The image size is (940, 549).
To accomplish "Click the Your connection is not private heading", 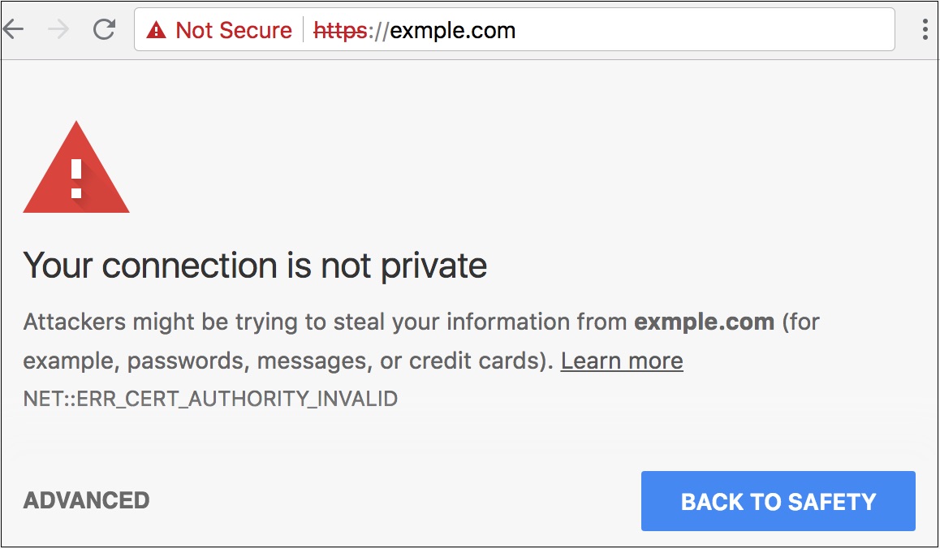I will (x=256, y=266).
